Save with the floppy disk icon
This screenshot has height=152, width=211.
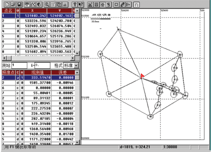coord(19,4)
